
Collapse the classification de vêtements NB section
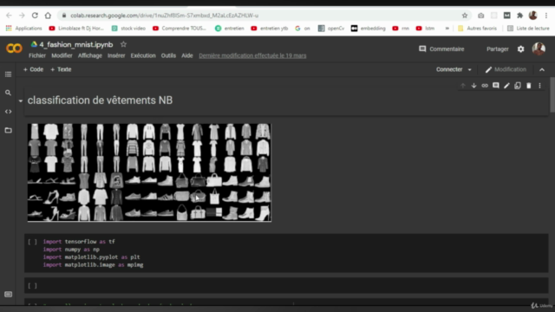tap(21, 101)
